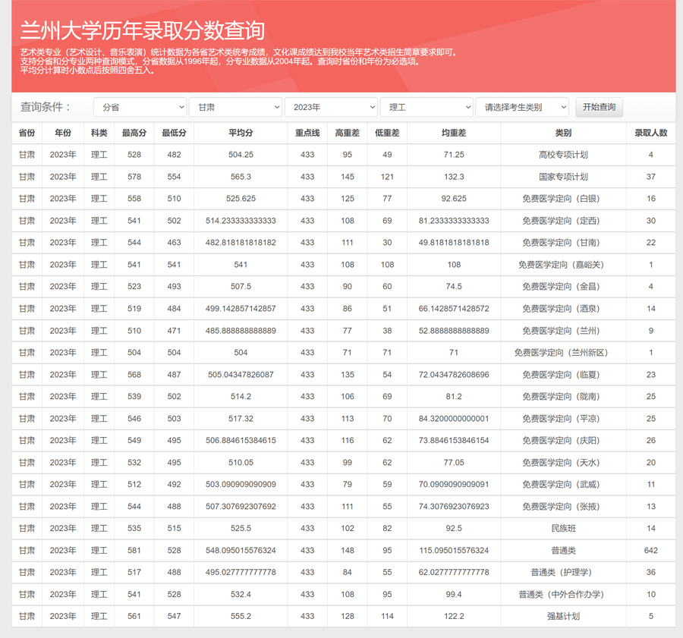Click the 科类 column header

coord(99,133)
